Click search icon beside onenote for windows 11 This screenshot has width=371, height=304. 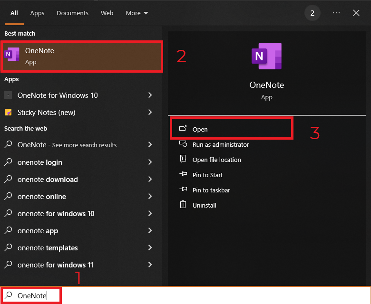pos(8,265)
